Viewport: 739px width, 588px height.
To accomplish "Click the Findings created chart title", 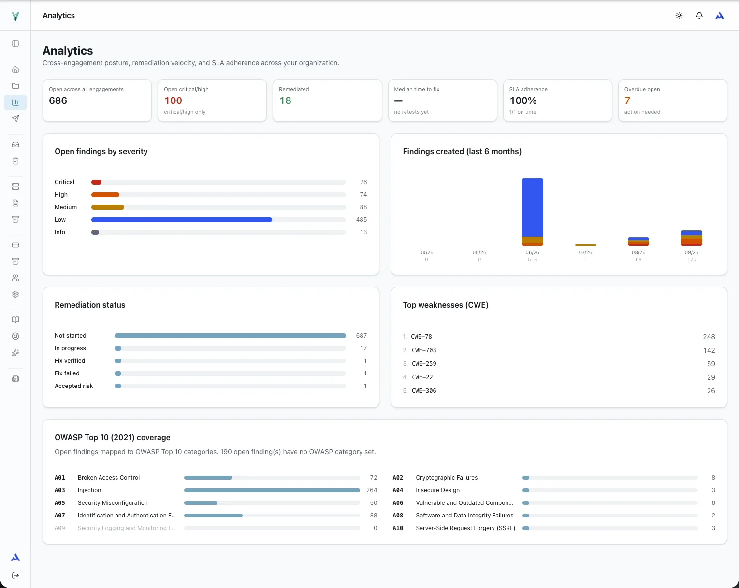I will pos(462,151).
